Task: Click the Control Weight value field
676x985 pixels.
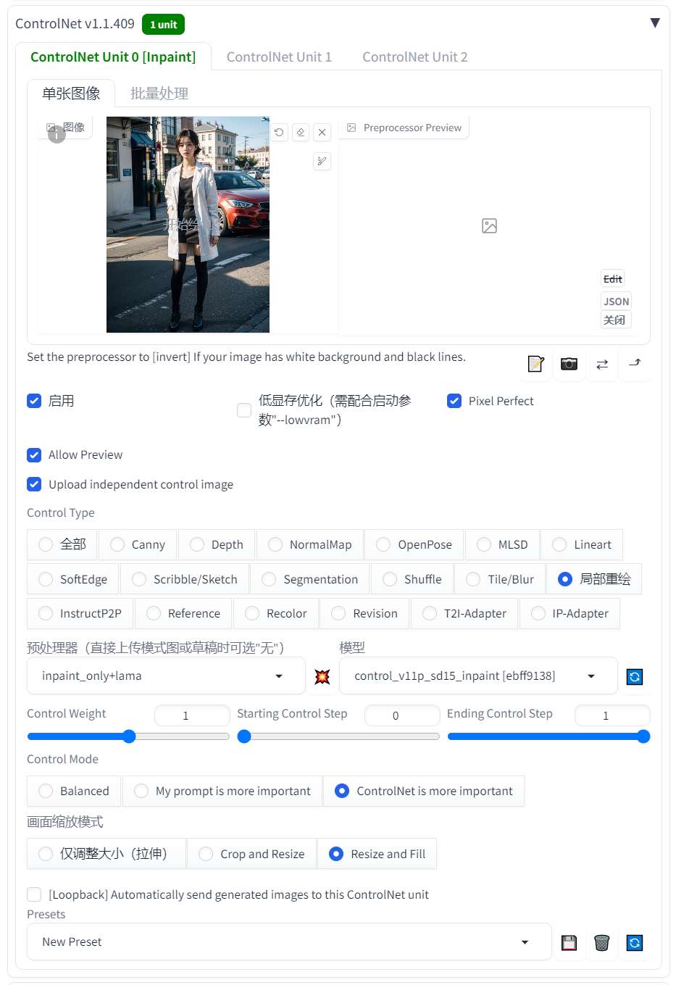Action: pyautogui.click(x=192, y=715)
